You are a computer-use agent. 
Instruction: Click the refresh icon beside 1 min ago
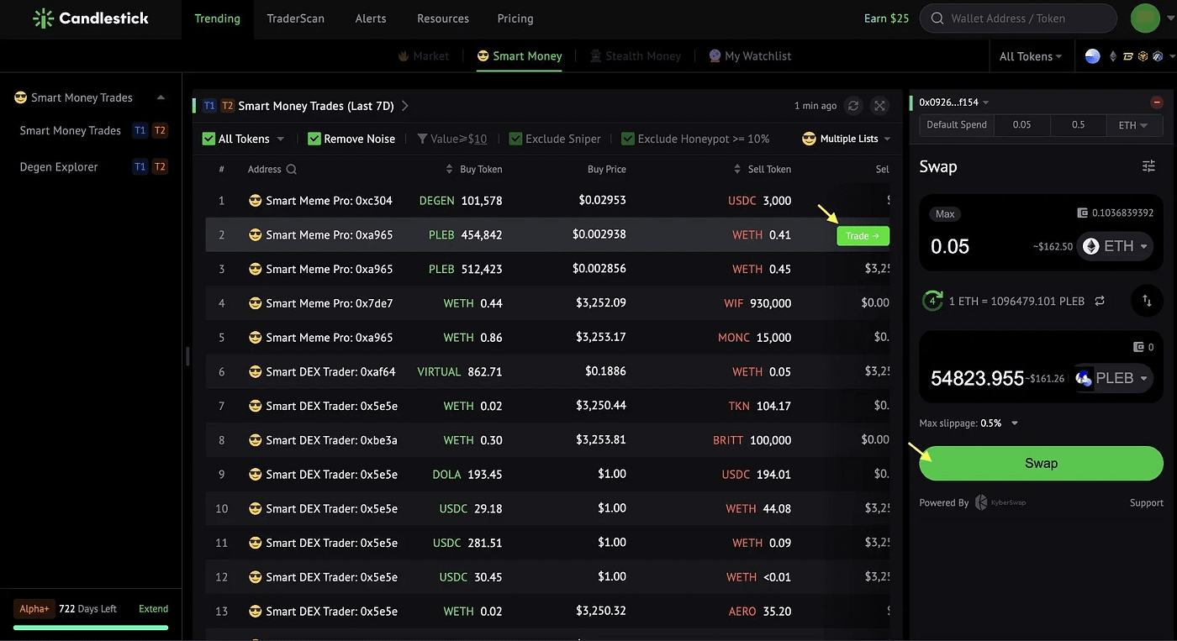pos(853,106)
